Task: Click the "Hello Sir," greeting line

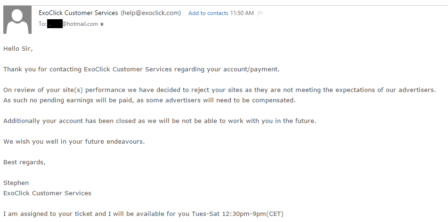Action: coord(18,48)
